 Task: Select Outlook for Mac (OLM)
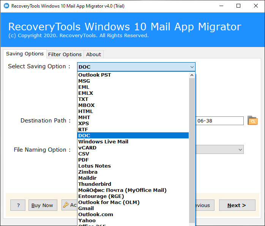pyautogui.click(x=133, y=202)
